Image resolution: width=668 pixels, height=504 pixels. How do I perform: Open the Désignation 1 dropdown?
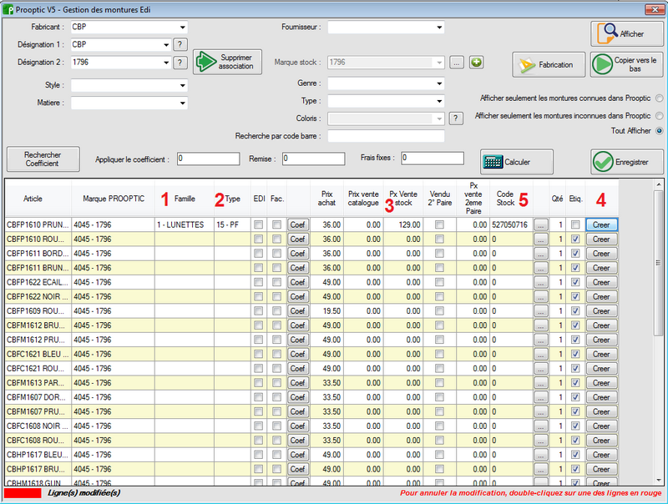(166, 45)
